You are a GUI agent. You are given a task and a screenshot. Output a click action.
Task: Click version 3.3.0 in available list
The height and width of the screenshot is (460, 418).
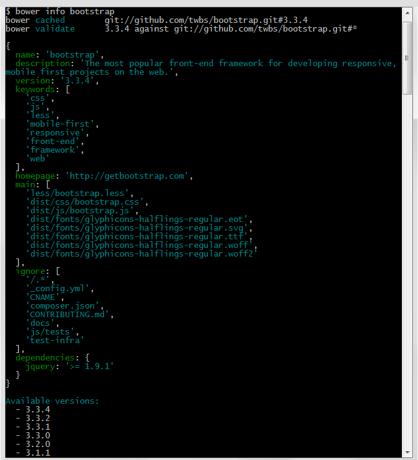coord(38,435)
